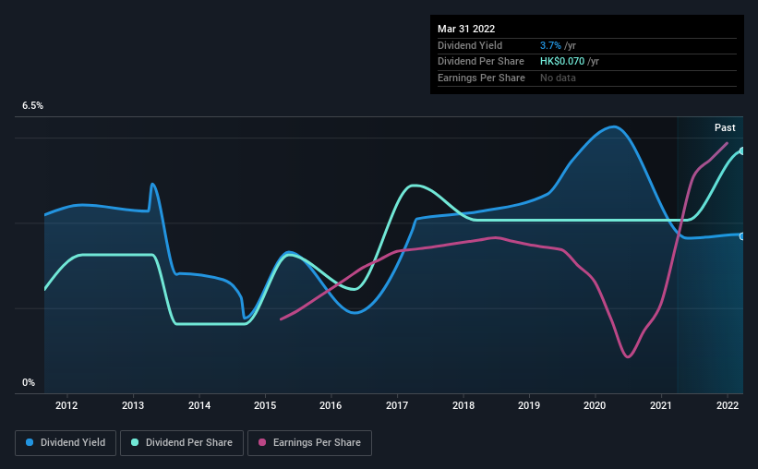
Task: Click the 3.7% dividend yield value in tooltip
Action: [x=550, y=45]
